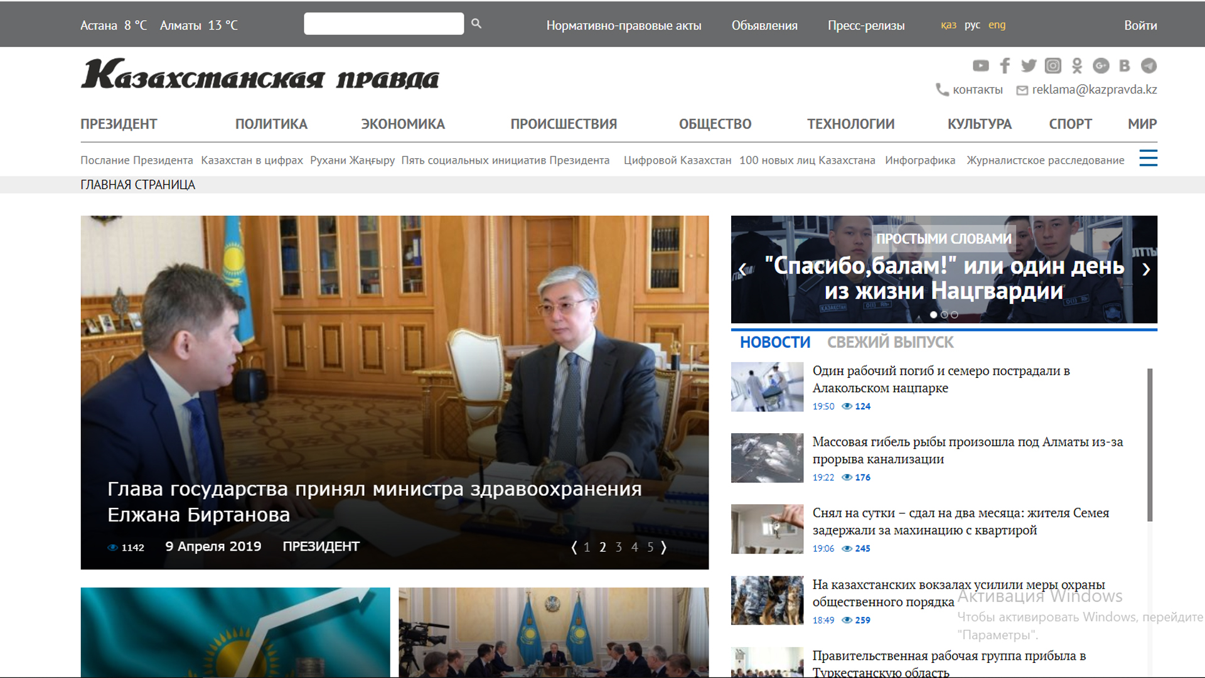Open Цифровой Казахстан link
The image size is (1205, 678).
(x=677, y=161)
